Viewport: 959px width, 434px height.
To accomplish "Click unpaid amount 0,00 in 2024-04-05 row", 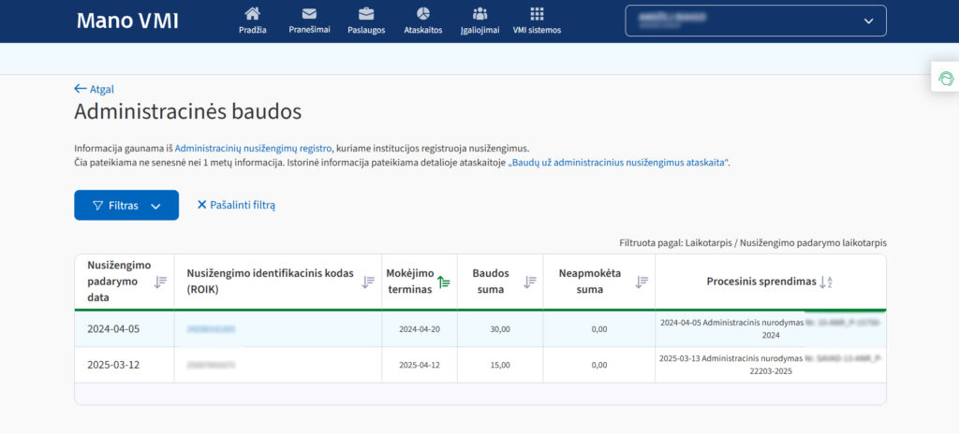I will pos(599,329).
